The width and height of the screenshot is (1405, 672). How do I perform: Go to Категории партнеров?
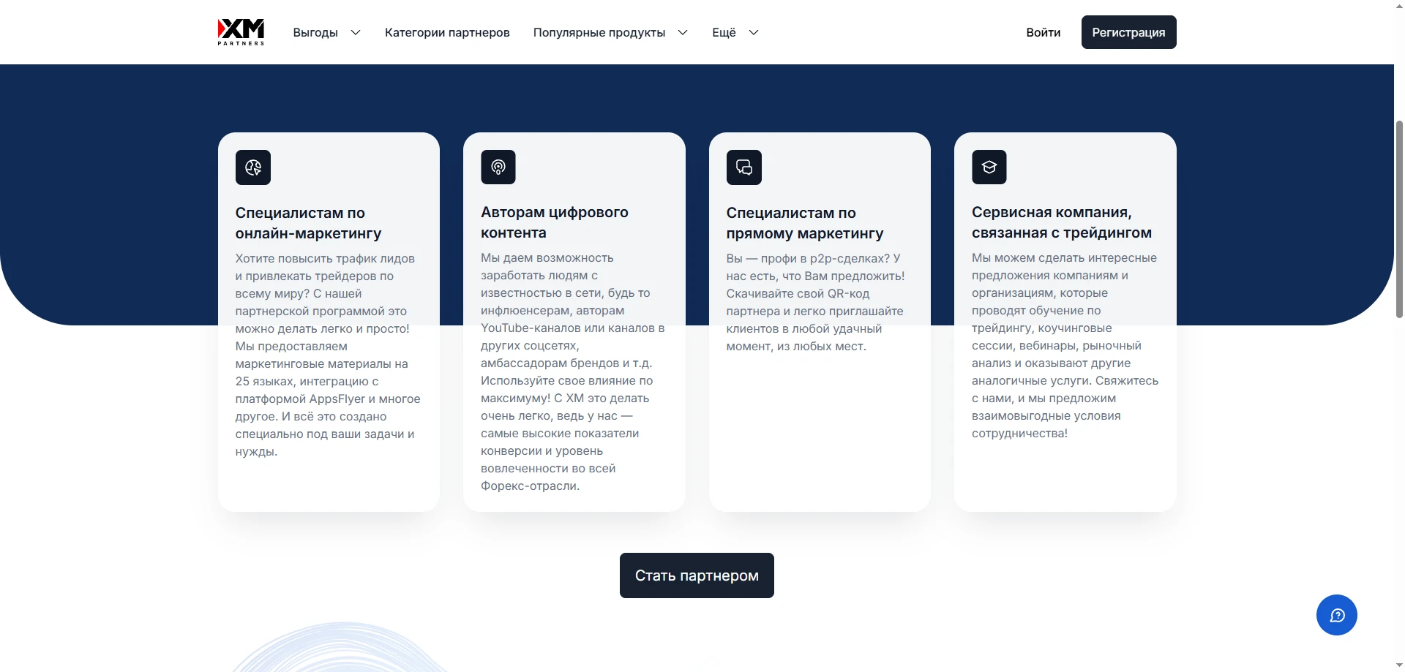point(447,32)
